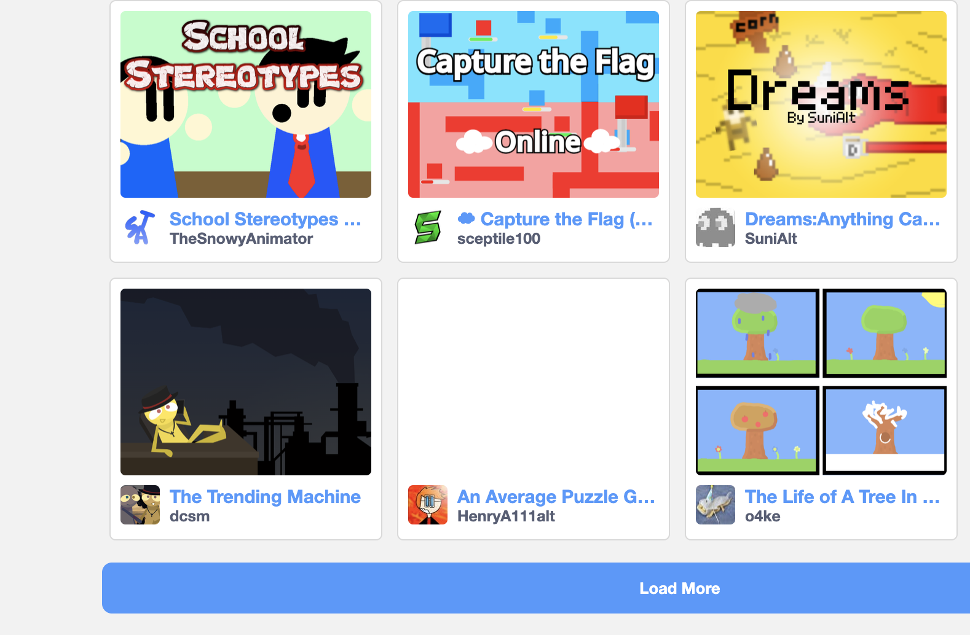
Task: Visit the TheSnowyAnimator username link
Action: [241, 239]
